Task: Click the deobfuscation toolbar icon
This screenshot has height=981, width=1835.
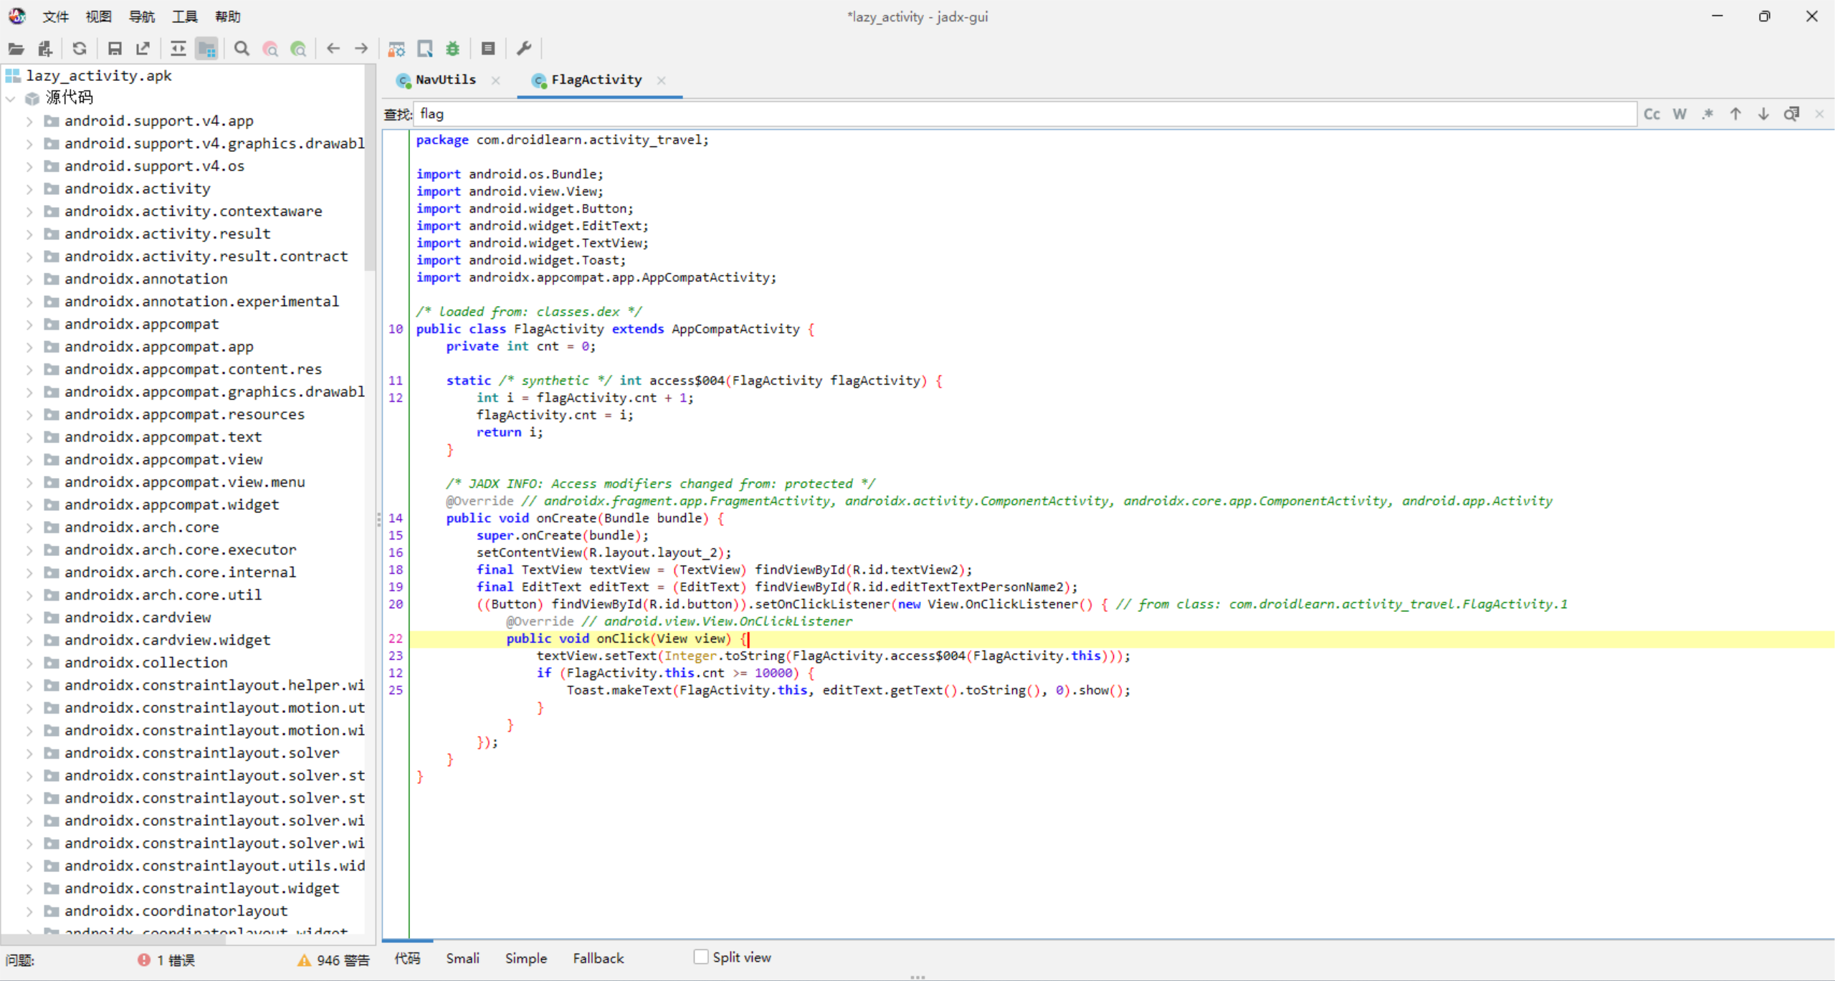Action: (396, 49)
